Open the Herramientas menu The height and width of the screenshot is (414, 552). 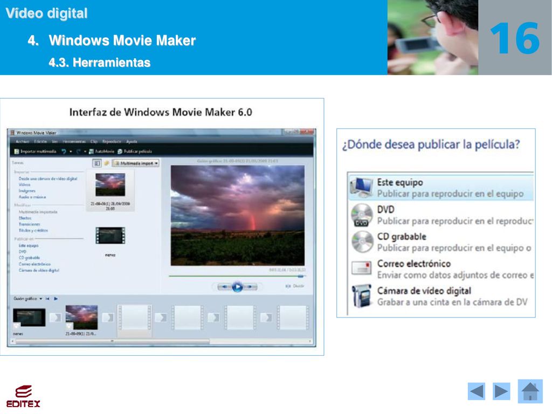[x=74, y=142]
